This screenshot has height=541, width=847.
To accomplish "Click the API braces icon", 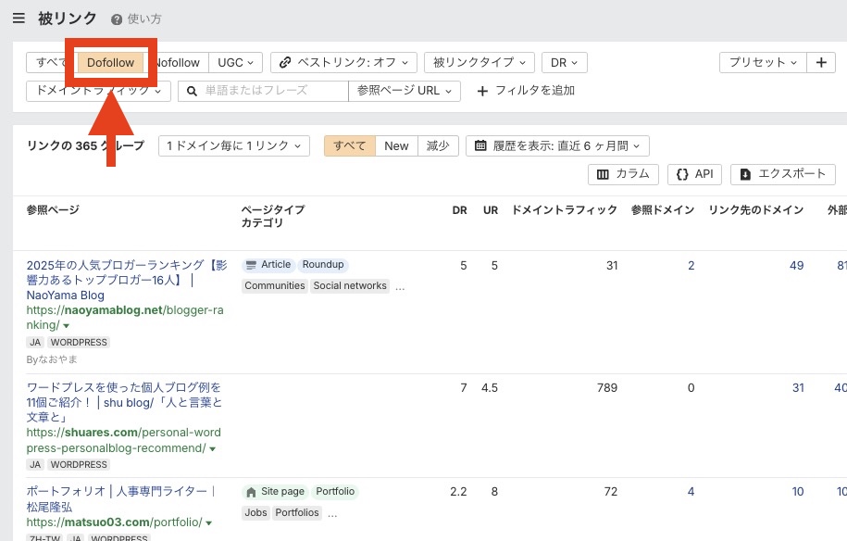I will click(x=681, y=174).
